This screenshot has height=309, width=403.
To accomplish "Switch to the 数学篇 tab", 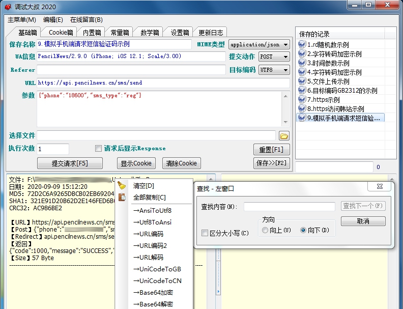I will [150, 33].
